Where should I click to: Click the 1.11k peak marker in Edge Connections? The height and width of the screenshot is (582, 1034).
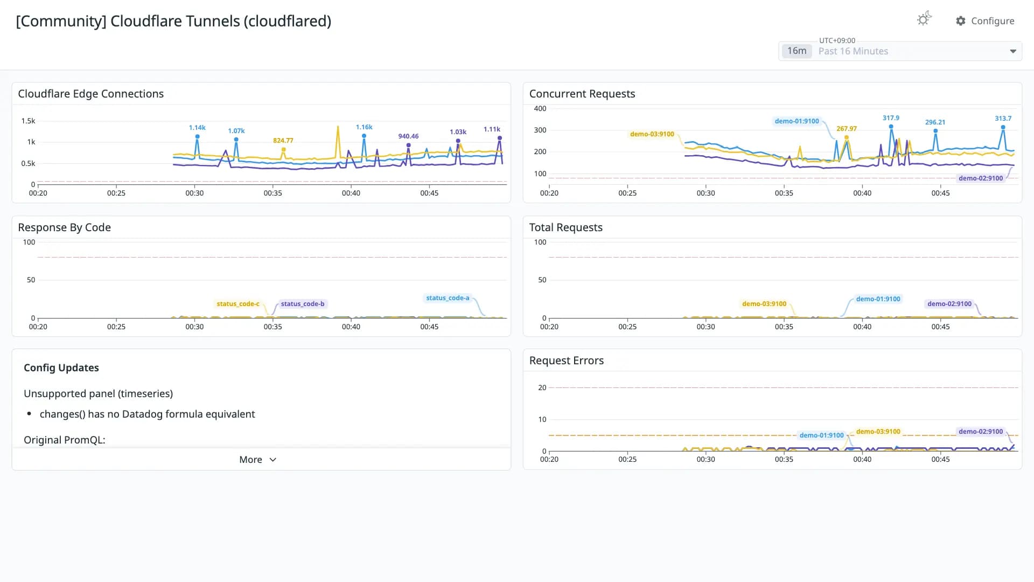[x=500, y=138]
